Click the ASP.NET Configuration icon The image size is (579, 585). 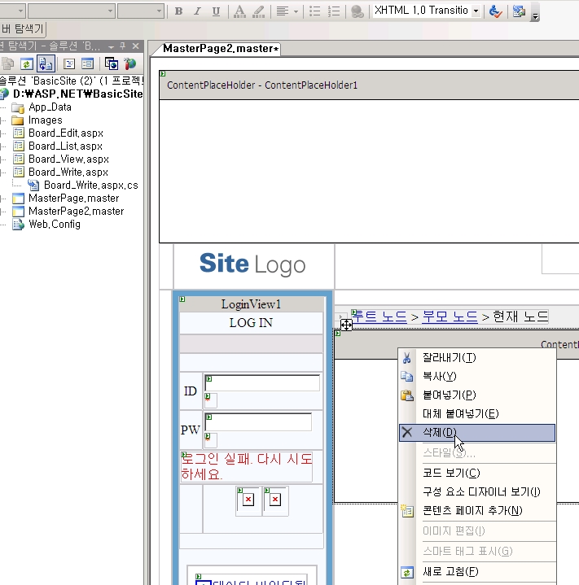tap(130, 63)
